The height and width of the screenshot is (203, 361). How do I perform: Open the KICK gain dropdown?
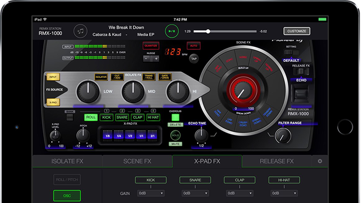[151, 193]
